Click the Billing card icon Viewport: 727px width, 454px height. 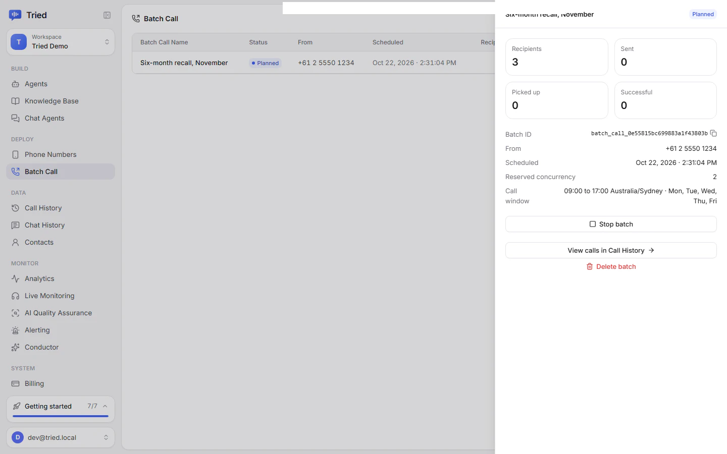[16, 383]
